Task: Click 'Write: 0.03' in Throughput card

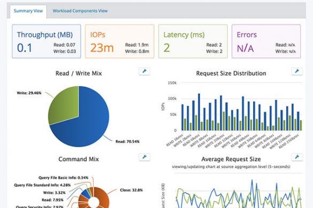Action: tap(65, 51)
